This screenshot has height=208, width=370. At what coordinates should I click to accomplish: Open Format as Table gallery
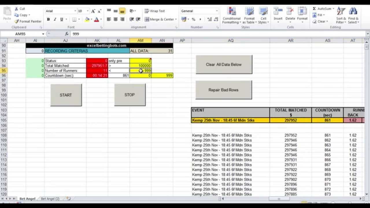coord(249,16)
